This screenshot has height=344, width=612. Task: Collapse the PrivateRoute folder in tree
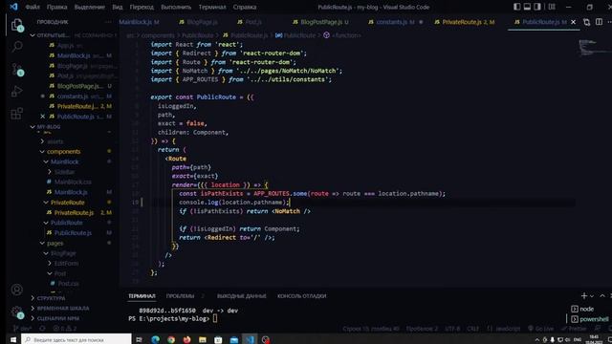point(46,203)
